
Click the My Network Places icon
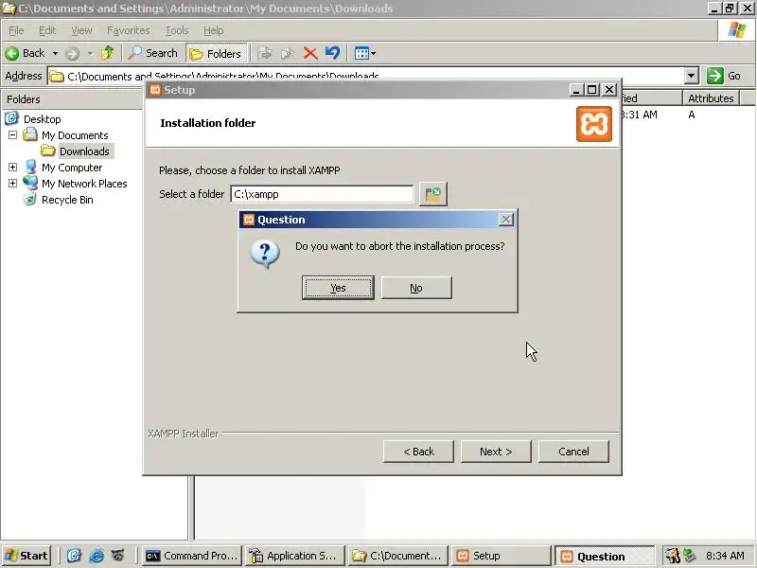[30, 184]
